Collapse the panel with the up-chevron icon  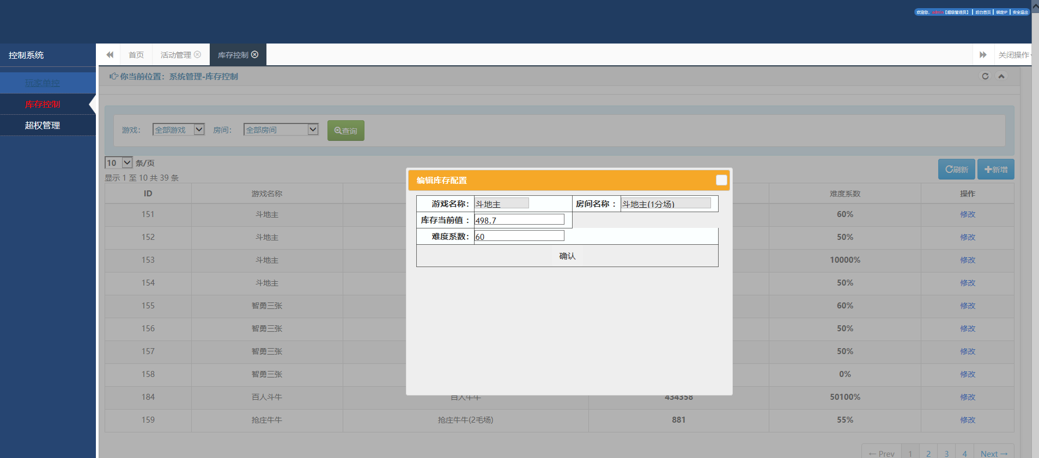(1001, 76)
